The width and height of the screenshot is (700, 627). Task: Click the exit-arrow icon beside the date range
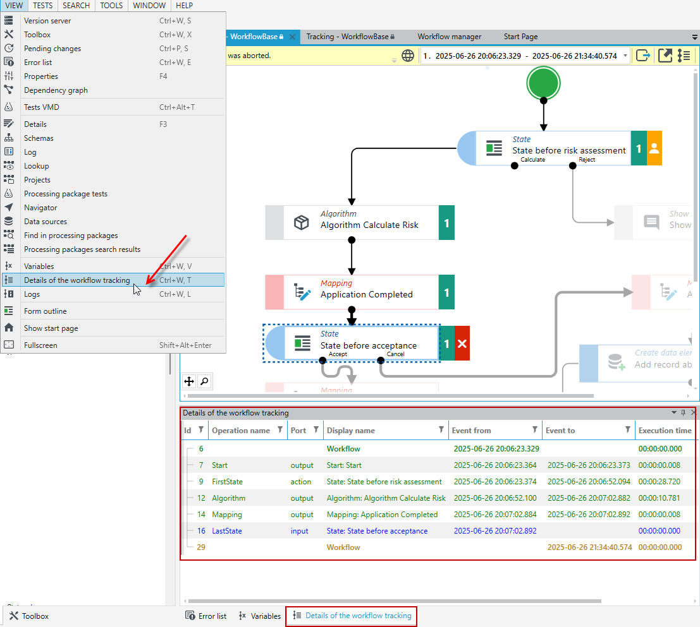pyautogui.click(x=643, y=56)
